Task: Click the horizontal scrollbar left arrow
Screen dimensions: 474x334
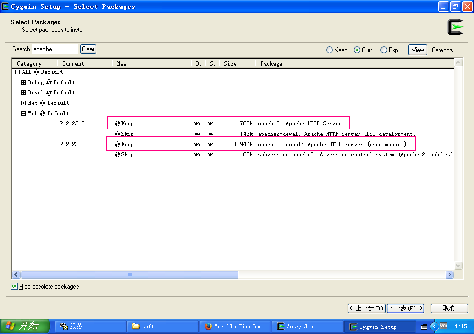Action: pos(17,274)
